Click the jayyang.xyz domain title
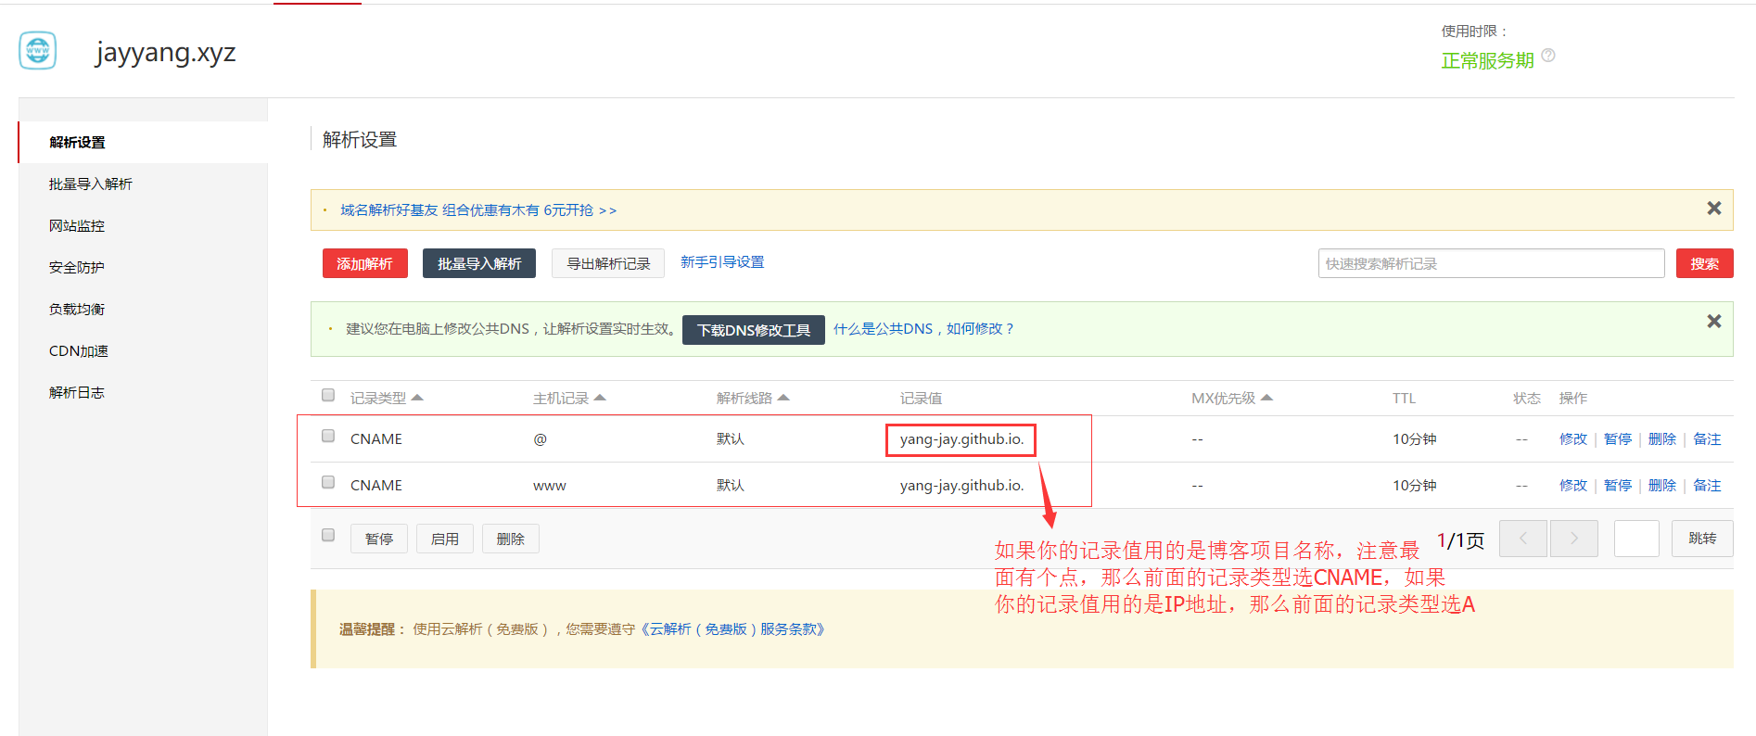The image size is (1756, 736). [x=165, y=52]
